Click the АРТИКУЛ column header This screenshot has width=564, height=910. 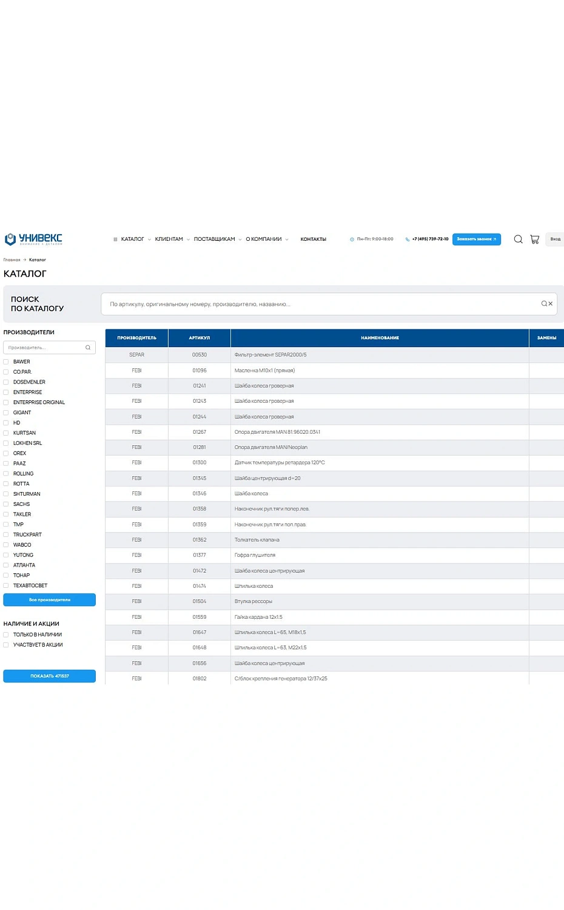click(x=200, y=338)
